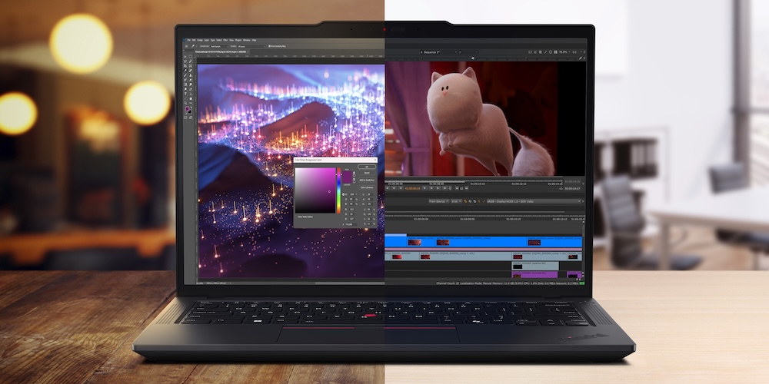Open the Sample layers dropdown
Image resolution: width=769 pixels, height=384 pixels.
pos(251,46)
